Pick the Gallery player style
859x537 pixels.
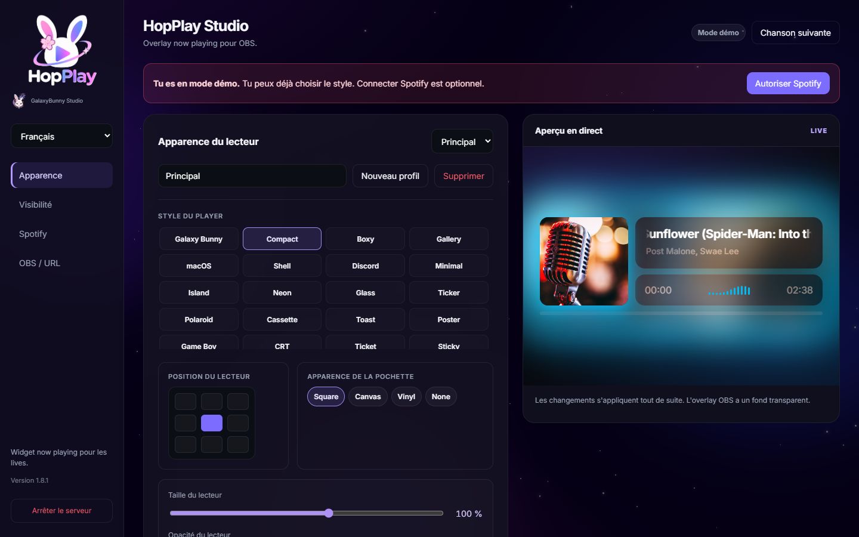click(x=449, y=239)
